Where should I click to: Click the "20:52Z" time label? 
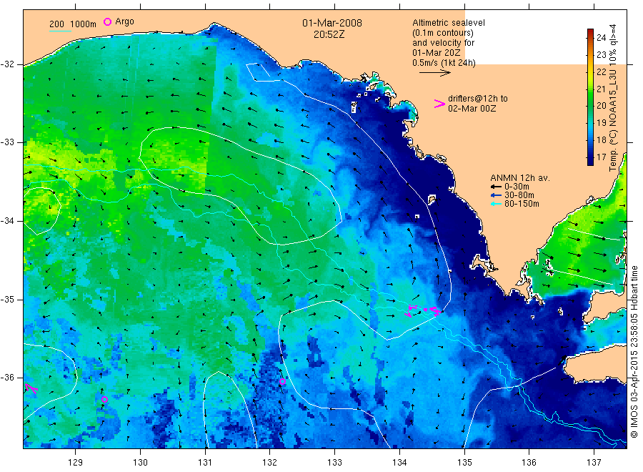(329, 34)
